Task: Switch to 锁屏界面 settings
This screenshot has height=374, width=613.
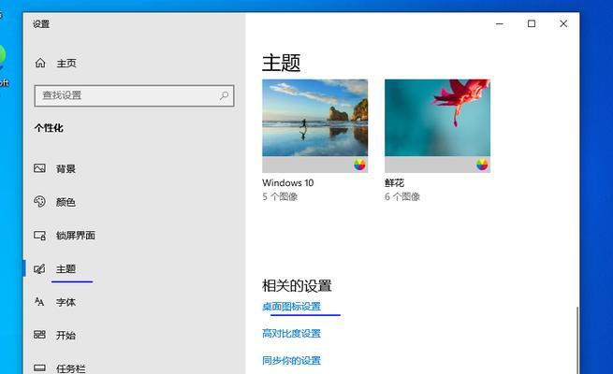Action: click(76, 236)
